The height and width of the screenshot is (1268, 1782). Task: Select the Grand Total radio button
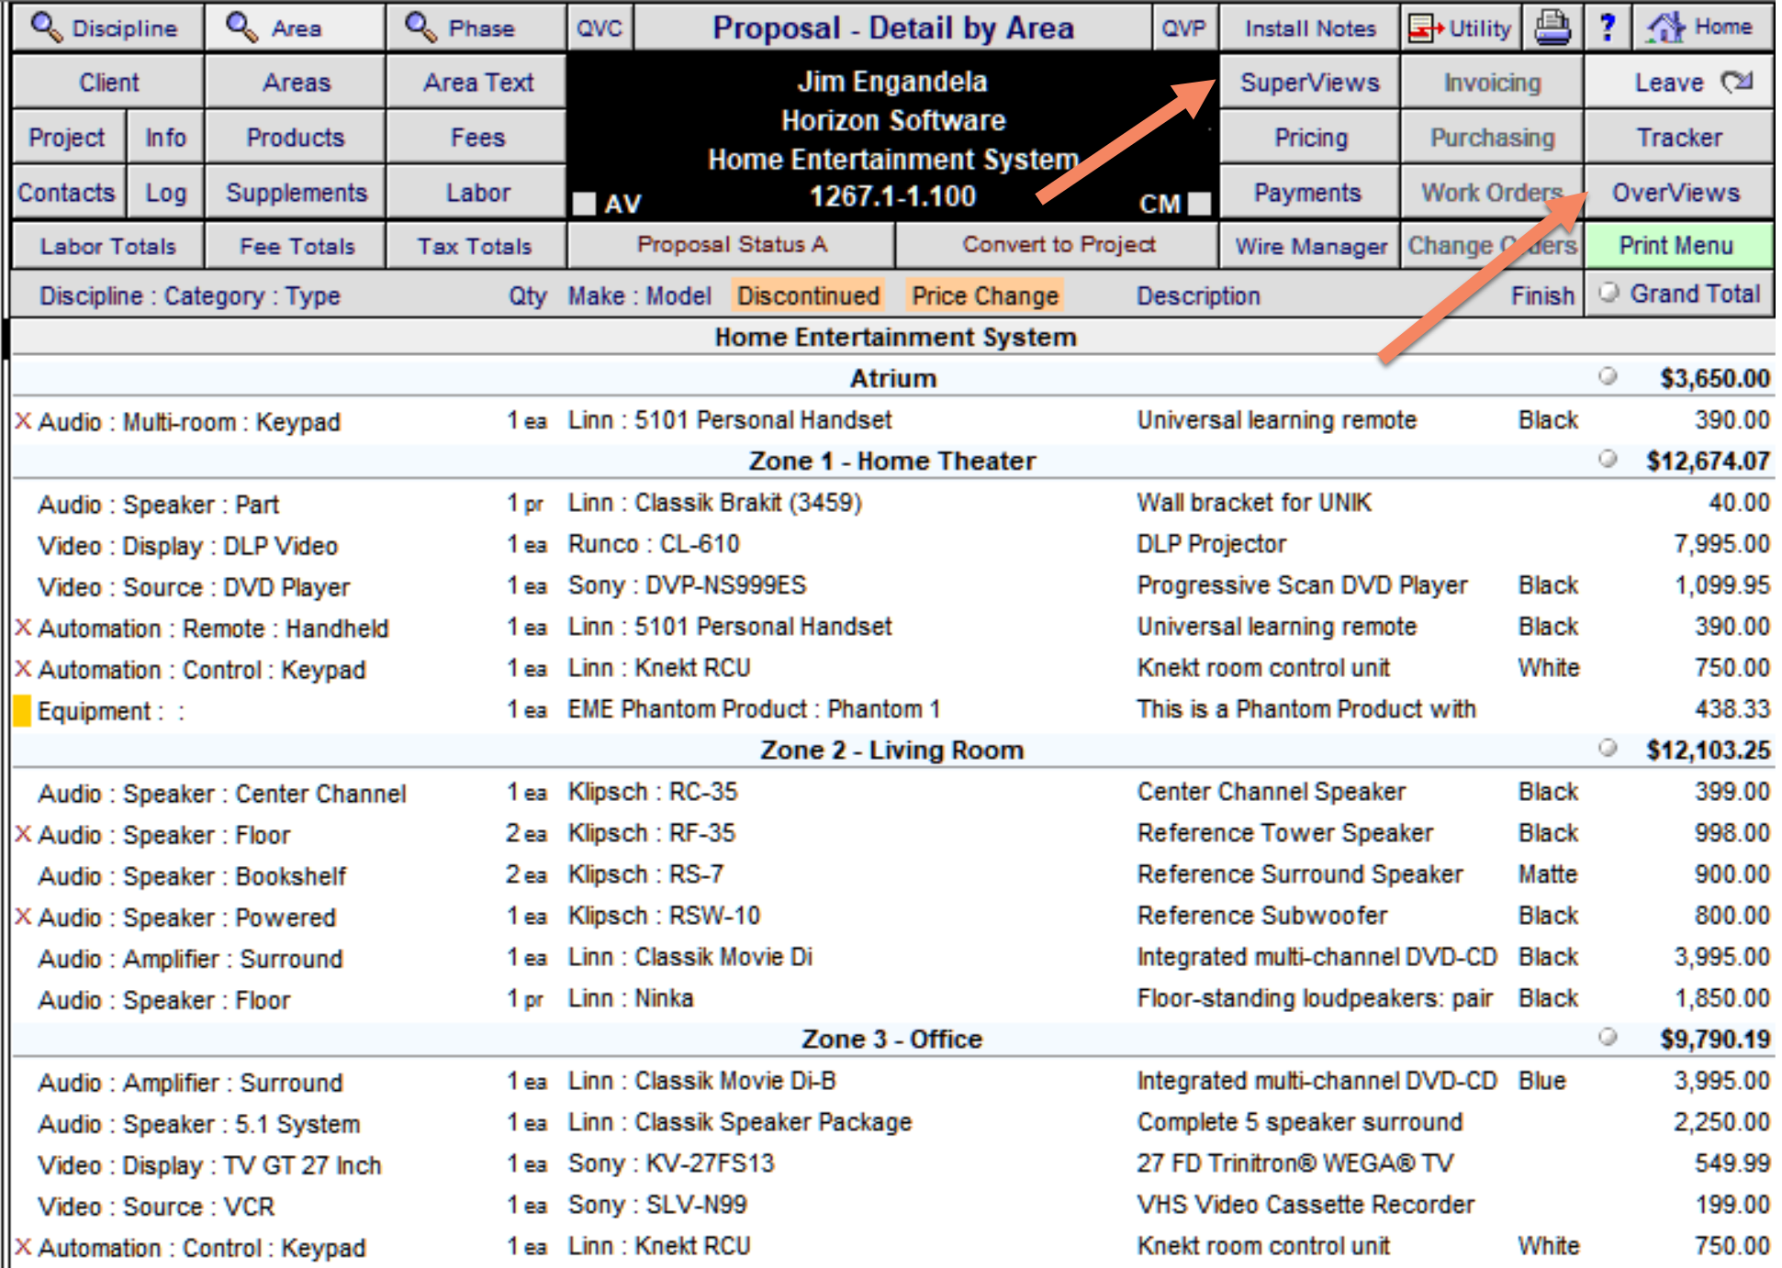click(x=1608, y=293)
